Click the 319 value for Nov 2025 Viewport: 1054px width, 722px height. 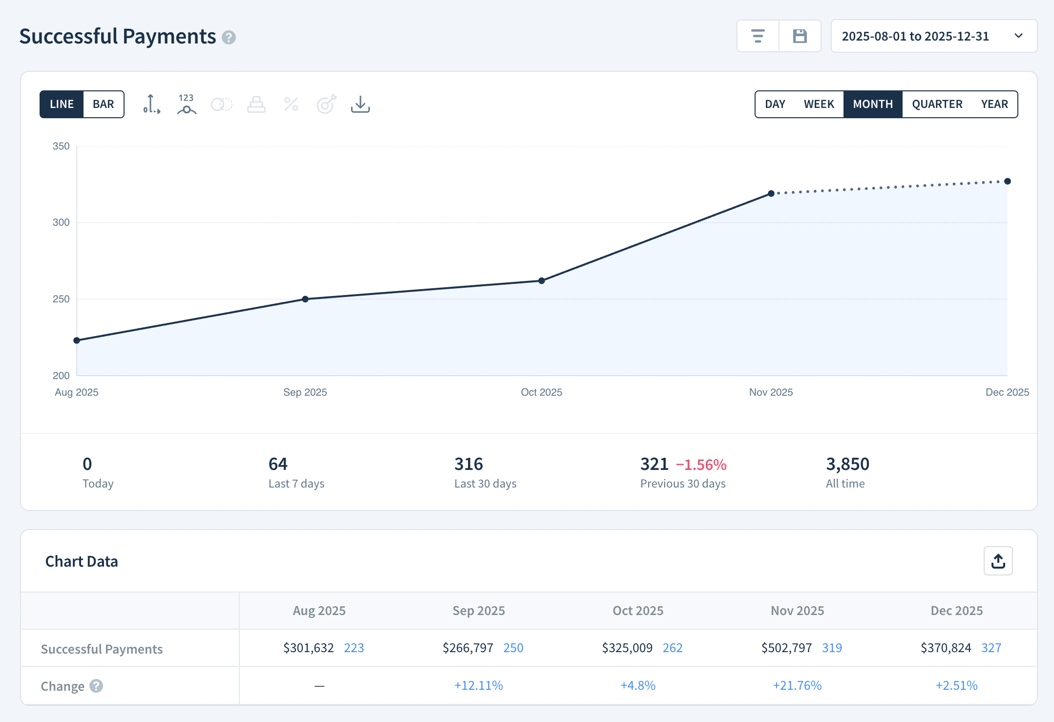tap(832, 647)
